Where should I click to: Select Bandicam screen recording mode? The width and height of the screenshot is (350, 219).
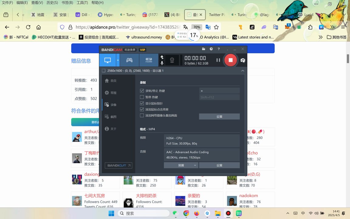pos(108,60)
